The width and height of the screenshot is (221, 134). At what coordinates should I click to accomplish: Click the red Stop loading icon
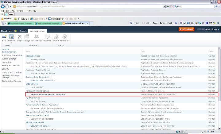coord(172,6)
